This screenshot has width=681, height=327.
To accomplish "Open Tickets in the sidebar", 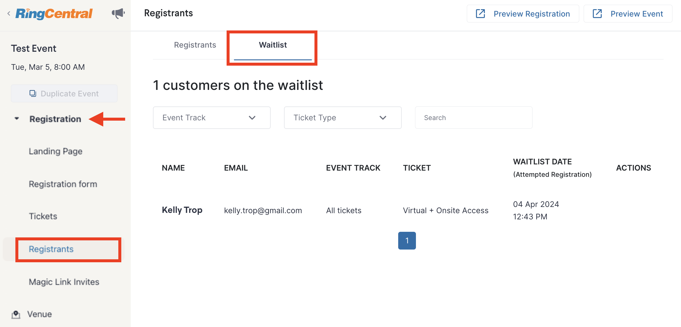I will tap(43, 216).
